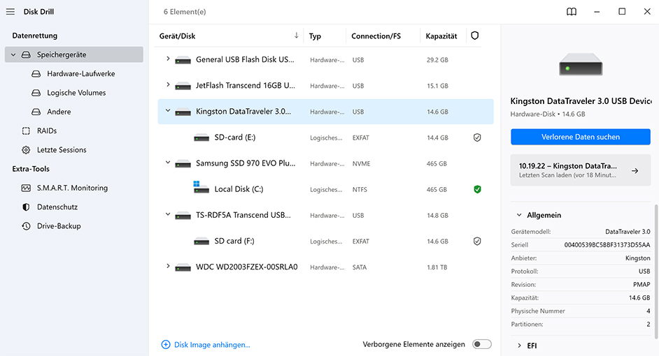
Task: Click the Datenschutz shield icon in sidebar
Action: [26, 207]
